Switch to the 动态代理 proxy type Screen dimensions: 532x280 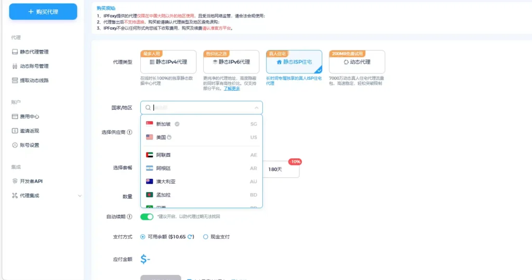[x=357, y=62]
